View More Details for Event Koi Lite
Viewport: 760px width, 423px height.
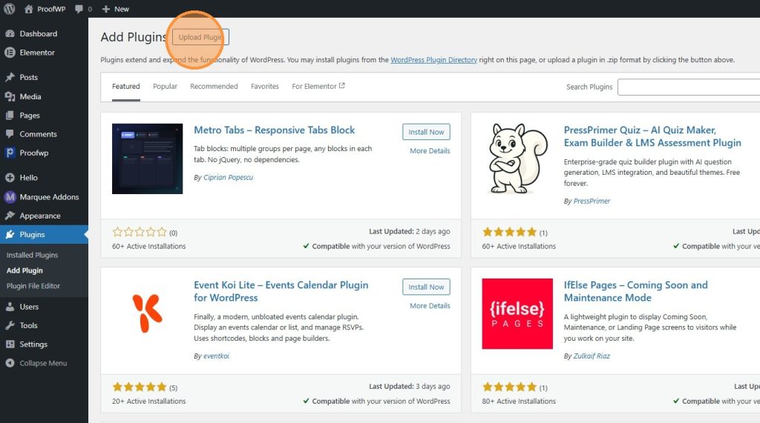(430, 305)
